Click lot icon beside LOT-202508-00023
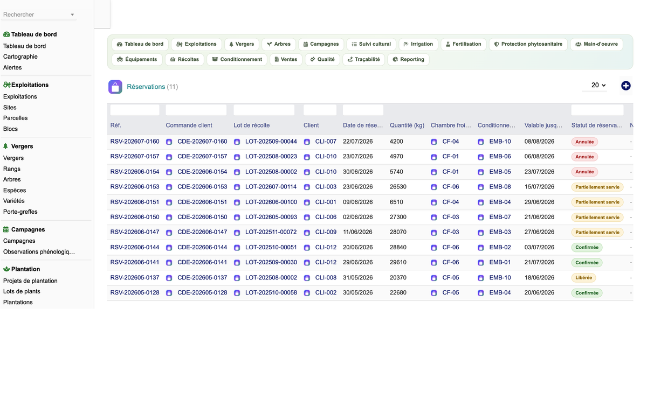 coord(237,157)
